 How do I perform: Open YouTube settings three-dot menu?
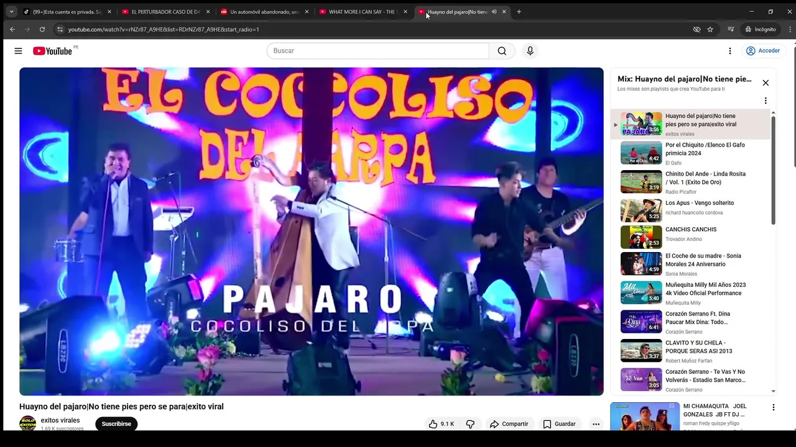[730, 51]
